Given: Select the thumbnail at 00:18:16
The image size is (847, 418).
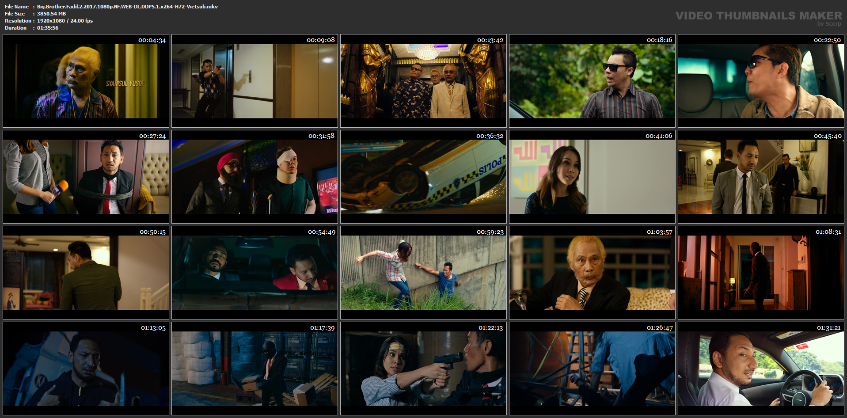Looking at the screenshot, I should 592,81.
